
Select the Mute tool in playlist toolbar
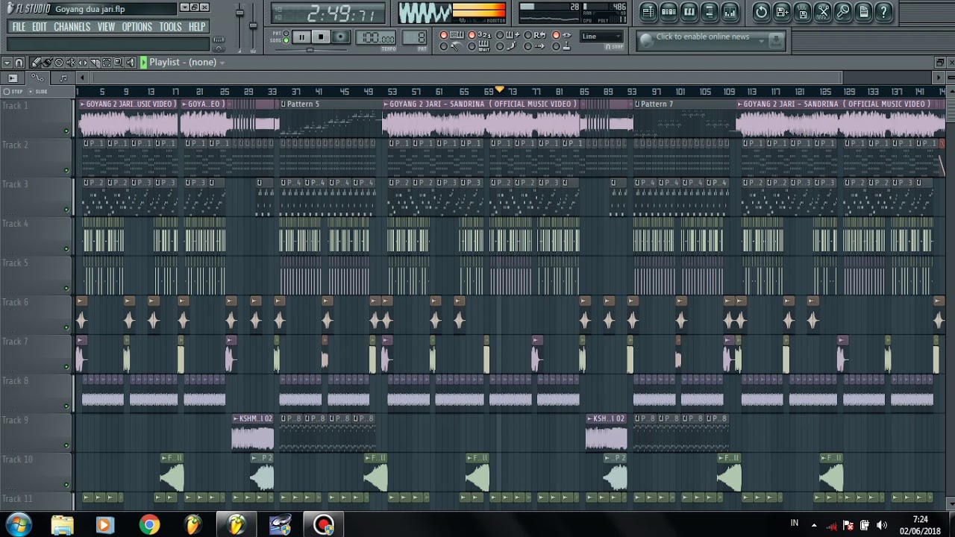coord(71,63)
